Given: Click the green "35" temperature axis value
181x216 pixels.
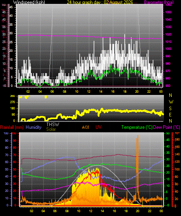Looking at the screenshot, I should pos(168,153).
